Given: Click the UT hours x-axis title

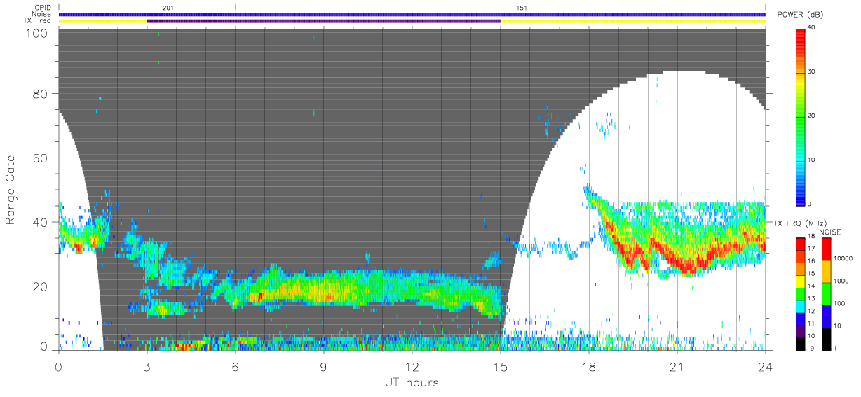Looking at the screenshot, I should tap(412, 383).
